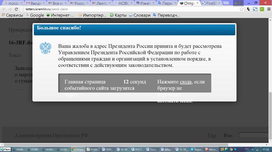Viewport: 272px width, 152px height.
Task: Open the Chrome 'Отпра...' taskbar item
Action: 78,149
